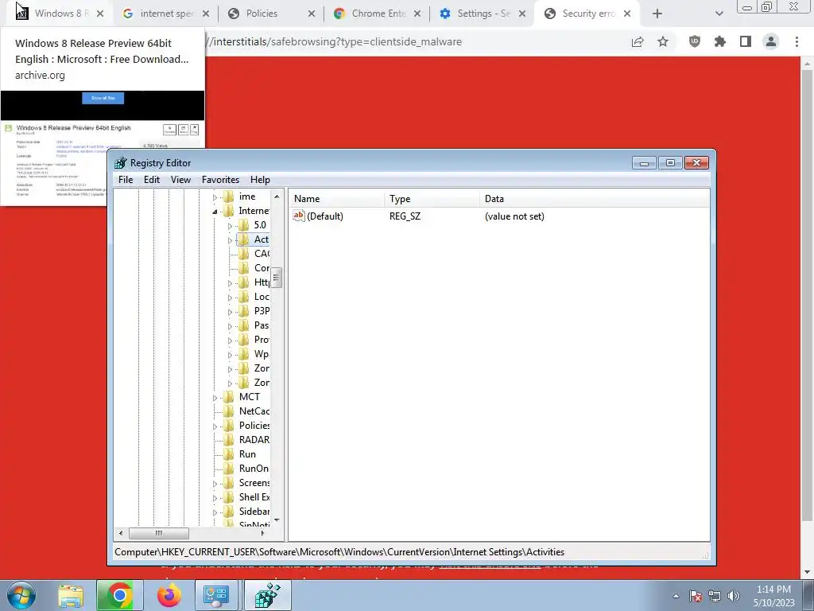This screenshot has width=814, height=611.
Task: Open Chrome's three-dot menu
Action: click(797, 41)
